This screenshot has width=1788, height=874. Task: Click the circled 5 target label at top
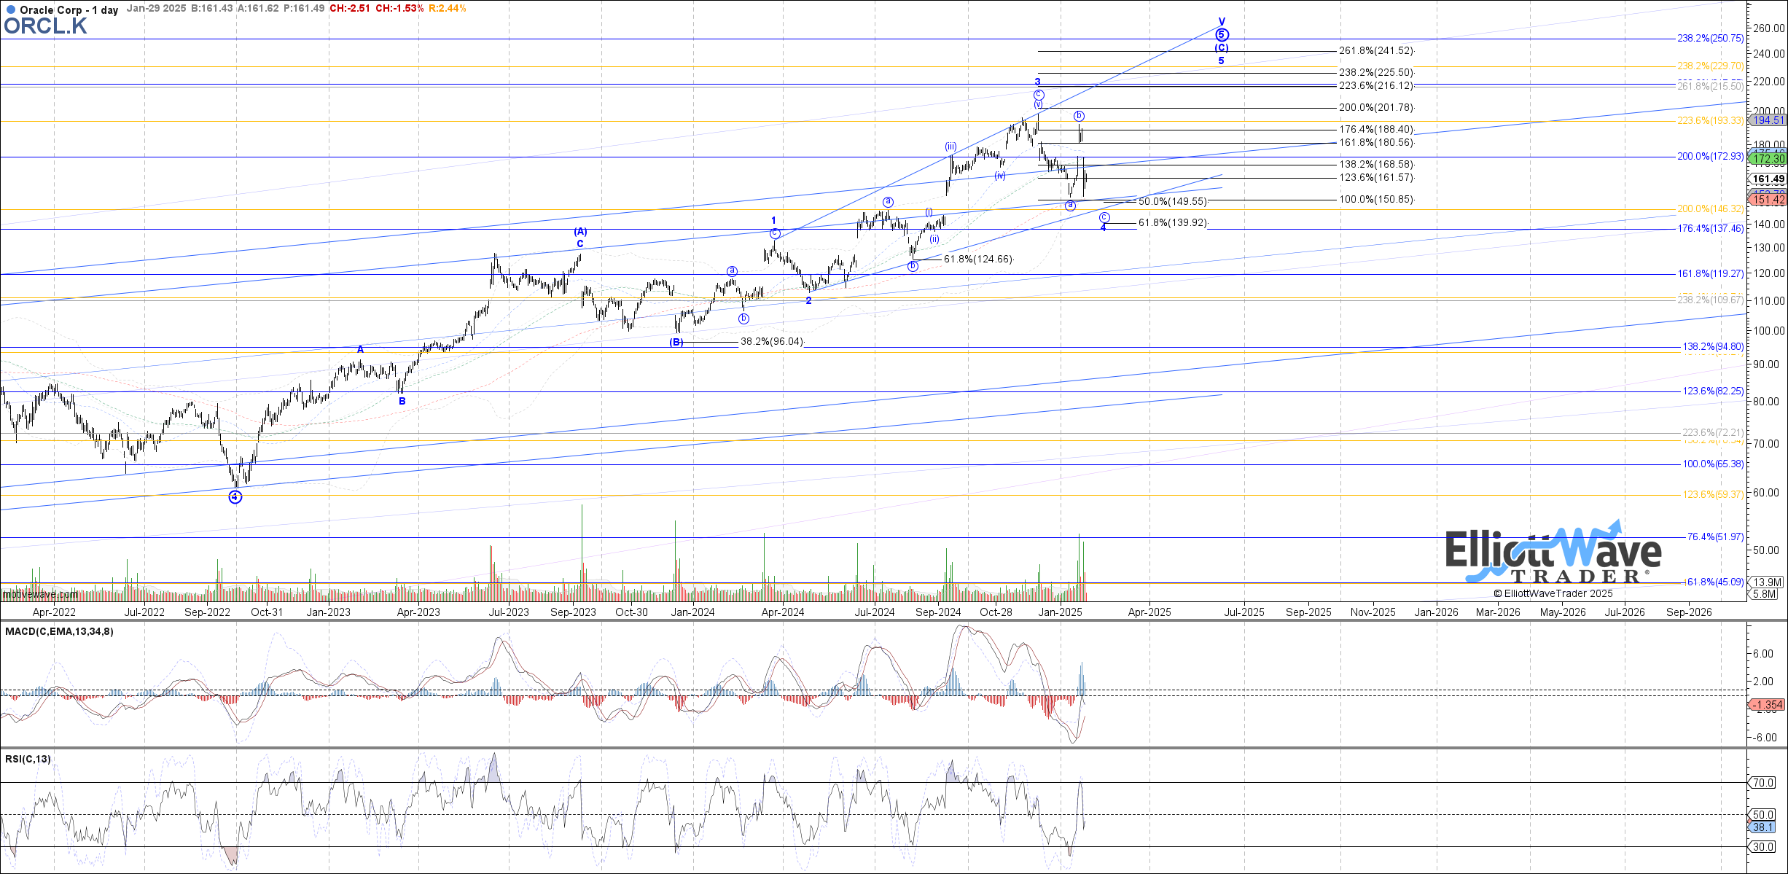coord(1222,34)
